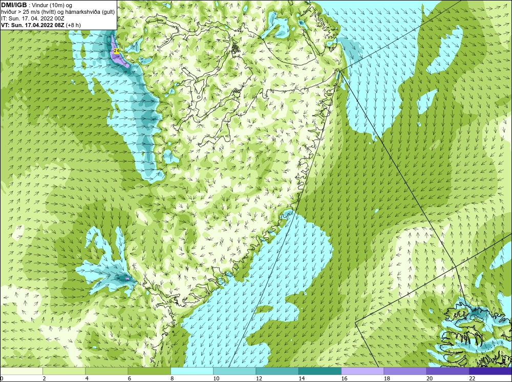The width and height of the screenshot is (512, 382).
Task: Click the scale tick label 16
Action: click(344, 378)
